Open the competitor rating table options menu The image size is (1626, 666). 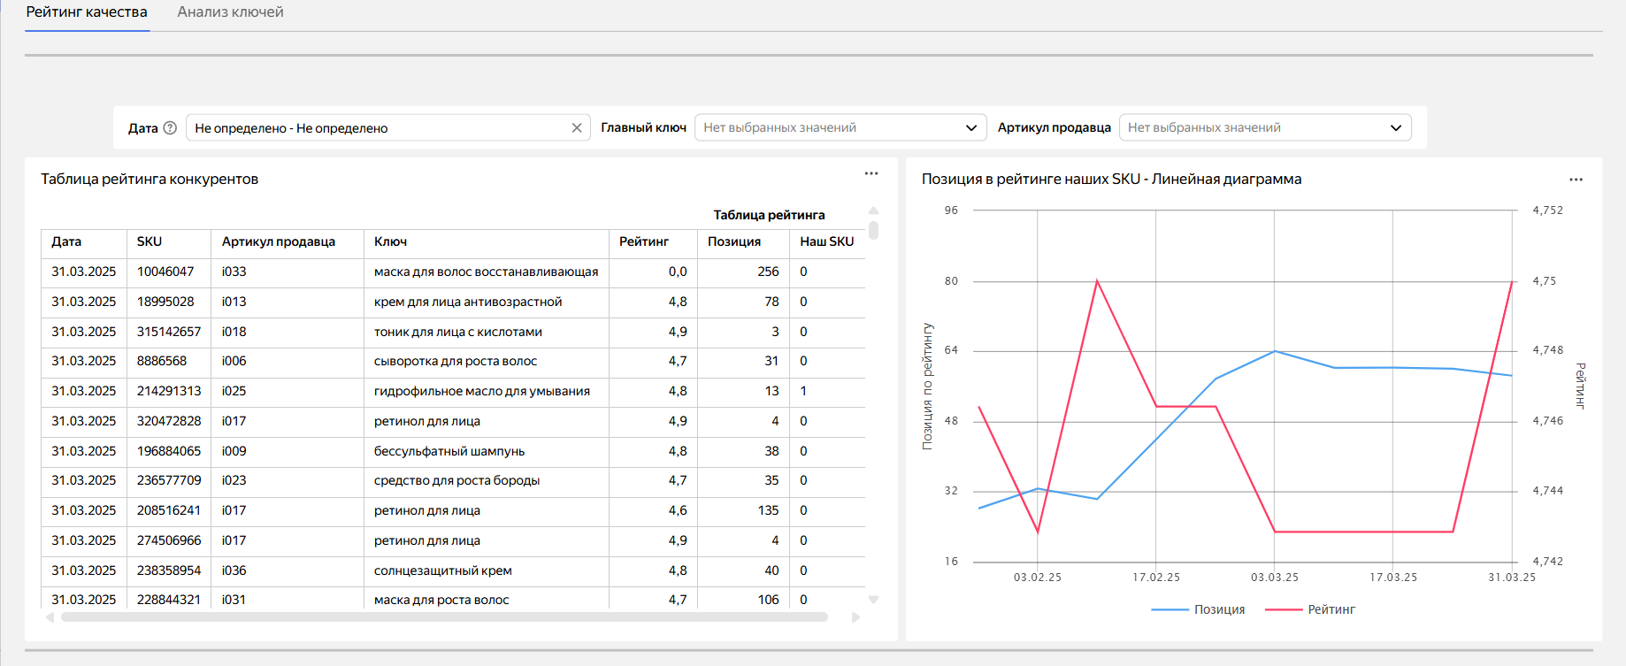click(871, 174)
